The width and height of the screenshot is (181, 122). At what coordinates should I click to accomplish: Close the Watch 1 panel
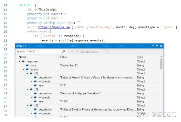coord(161,46)
